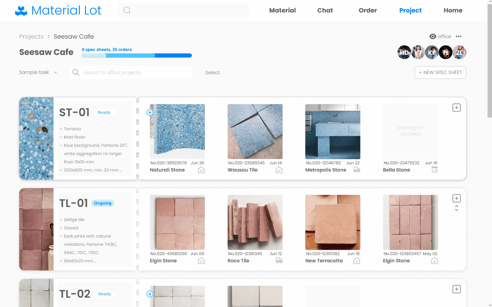Click the Ongoing status badge on TL-01
492x307 pixels.
(103, 203)
